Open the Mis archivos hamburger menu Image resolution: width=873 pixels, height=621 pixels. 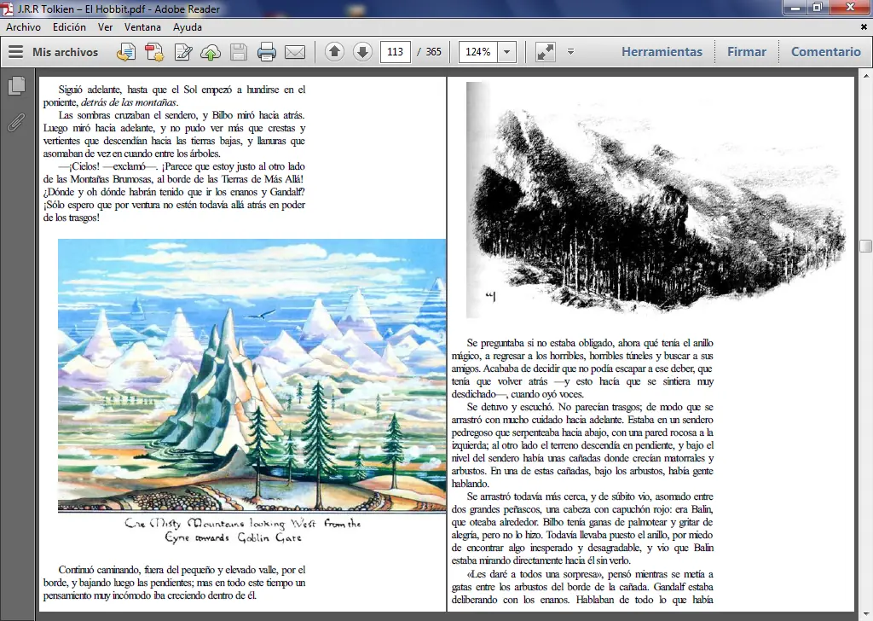(x=16, y=52)
